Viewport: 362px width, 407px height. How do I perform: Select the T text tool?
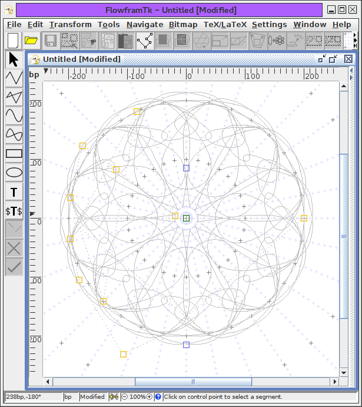click(14, 192)
